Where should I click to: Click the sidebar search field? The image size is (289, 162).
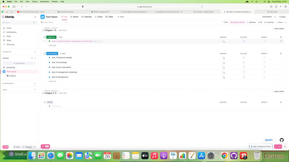[19, 22]
